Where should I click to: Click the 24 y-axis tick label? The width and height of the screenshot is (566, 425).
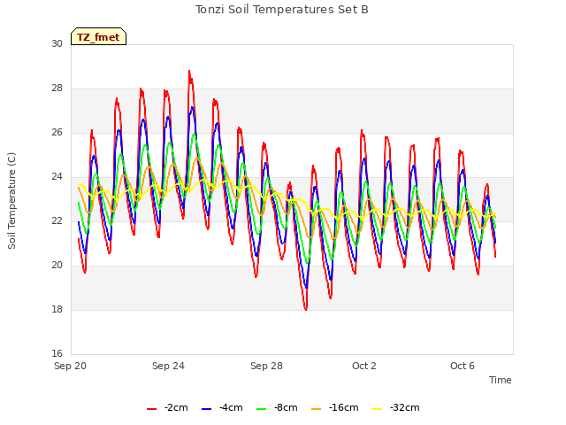click(57, 177)
